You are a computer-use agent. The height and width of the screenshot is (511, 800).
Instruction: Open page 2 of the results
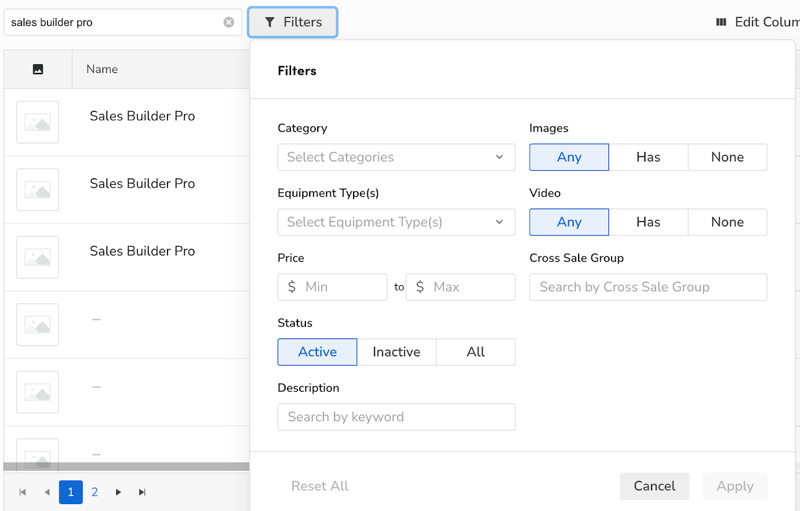coord(95,492)
